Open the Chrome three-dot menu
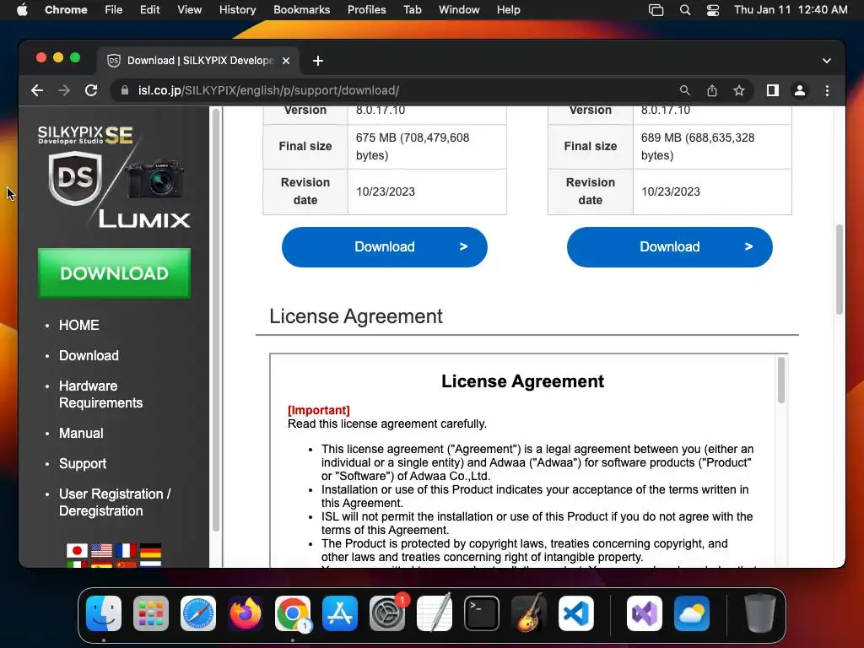This screenshot has width=864, height=648. (x=827, y=90)
